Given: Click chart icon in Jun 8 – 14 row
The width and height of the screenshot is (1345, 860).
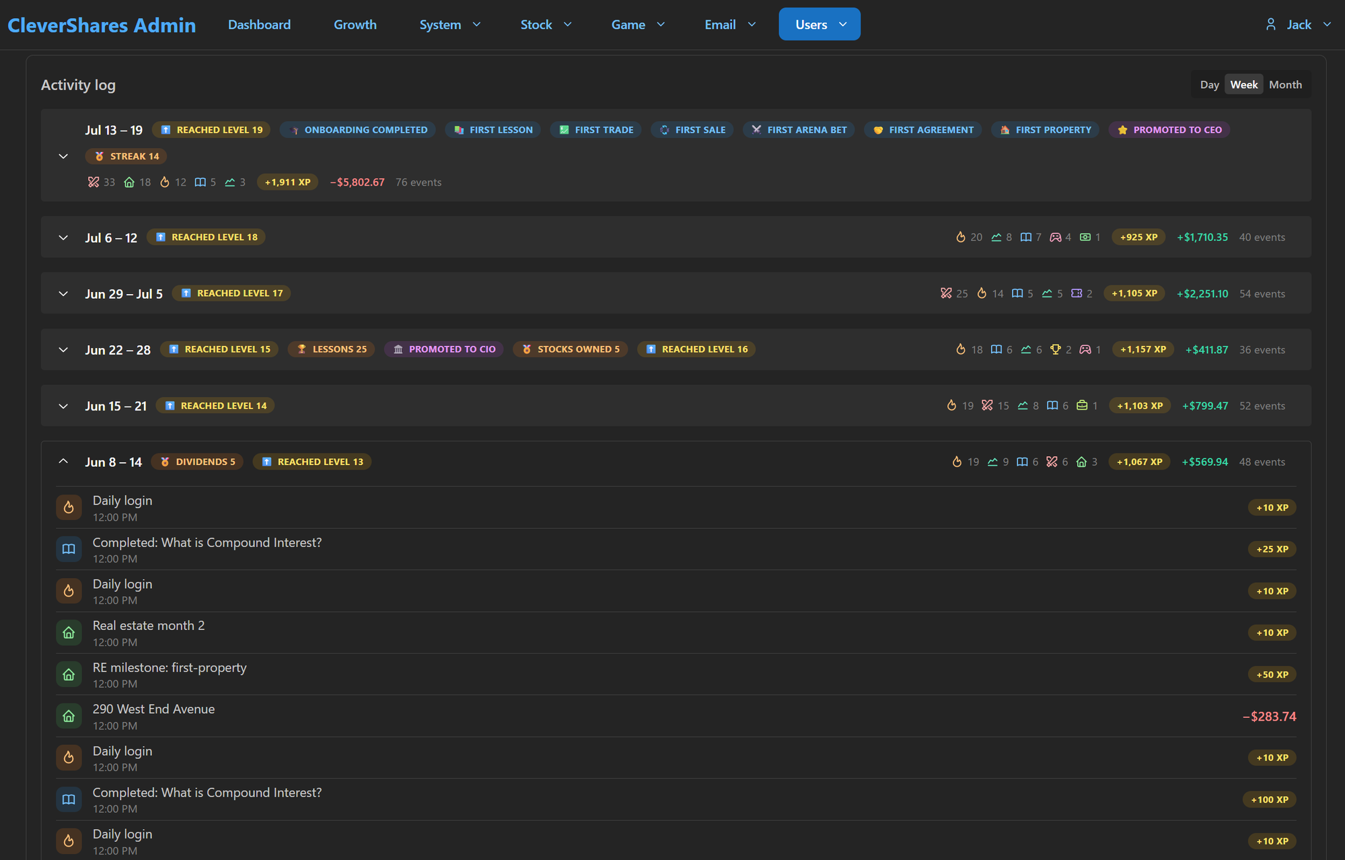Looking at the screenshot, I should tap(993, 462).
